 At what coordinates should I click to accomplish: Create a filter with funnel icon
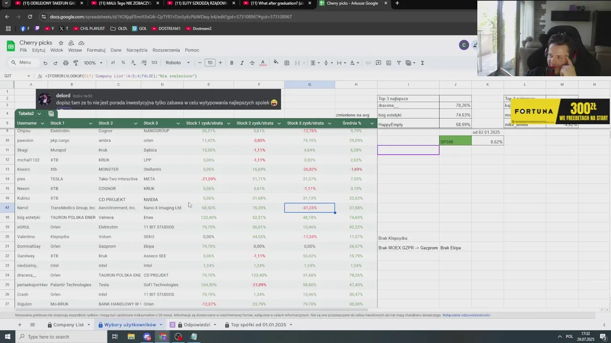[399, 63]
